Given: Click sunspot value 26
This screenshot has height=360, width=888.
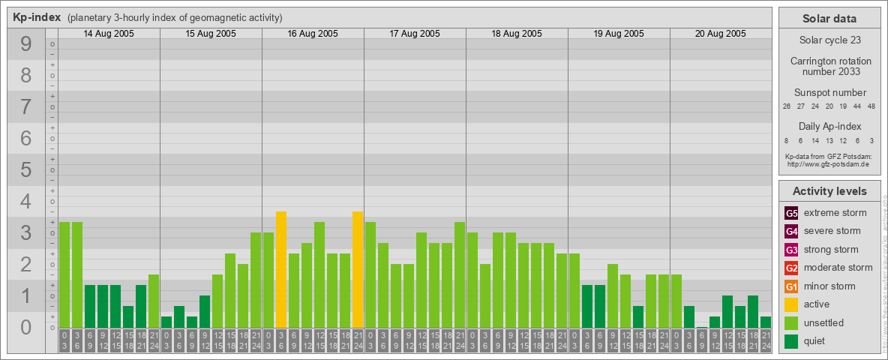Looking at the screenshot, I should click(787, 106).
